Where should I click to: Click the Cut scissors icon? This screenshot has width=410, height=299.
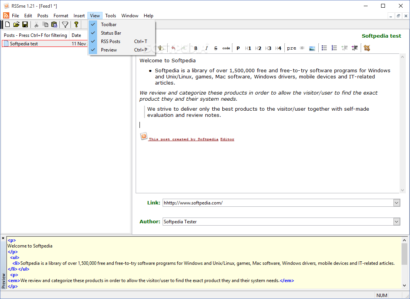coord(36,25)
